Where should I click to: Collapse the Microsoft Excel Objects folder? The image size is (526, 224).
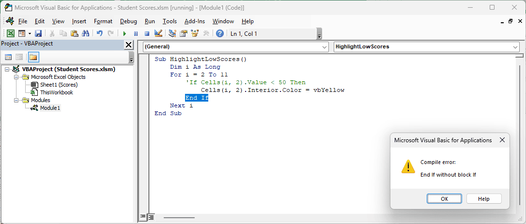16,77
